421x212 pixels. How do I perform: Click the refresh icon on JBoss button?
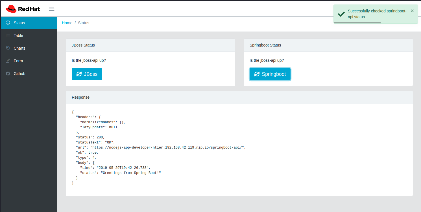click(79, 74)
